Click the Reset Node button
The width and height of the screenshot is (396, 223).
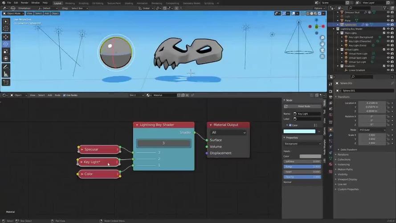[x=302, y=107]
